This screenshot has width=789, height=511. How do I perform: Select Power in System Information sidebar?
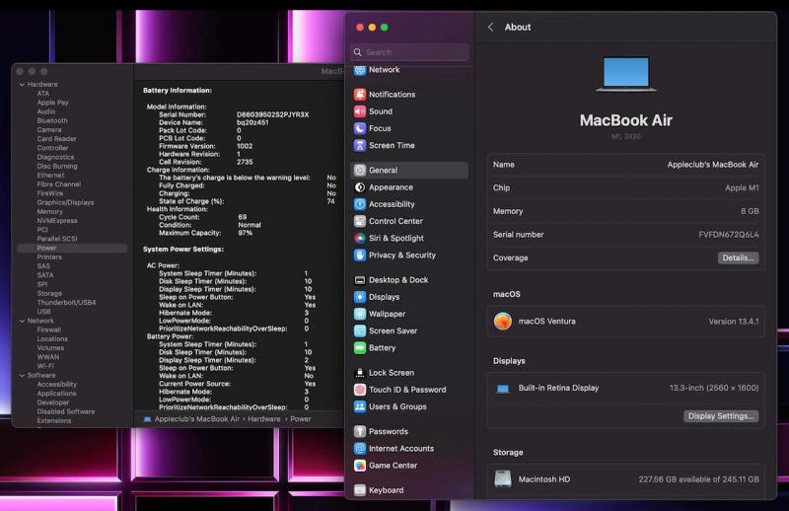point(72,249)
